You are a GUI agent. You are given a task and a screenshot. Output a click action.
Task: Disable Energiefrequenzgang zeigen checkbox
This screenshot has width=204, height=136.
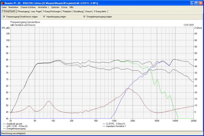click(84, 17)
